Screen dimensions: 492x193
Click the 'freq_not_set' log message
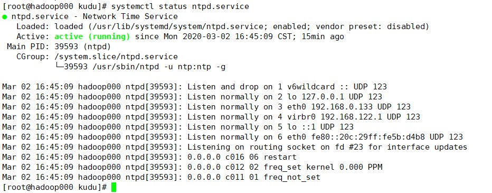(292, 177)
